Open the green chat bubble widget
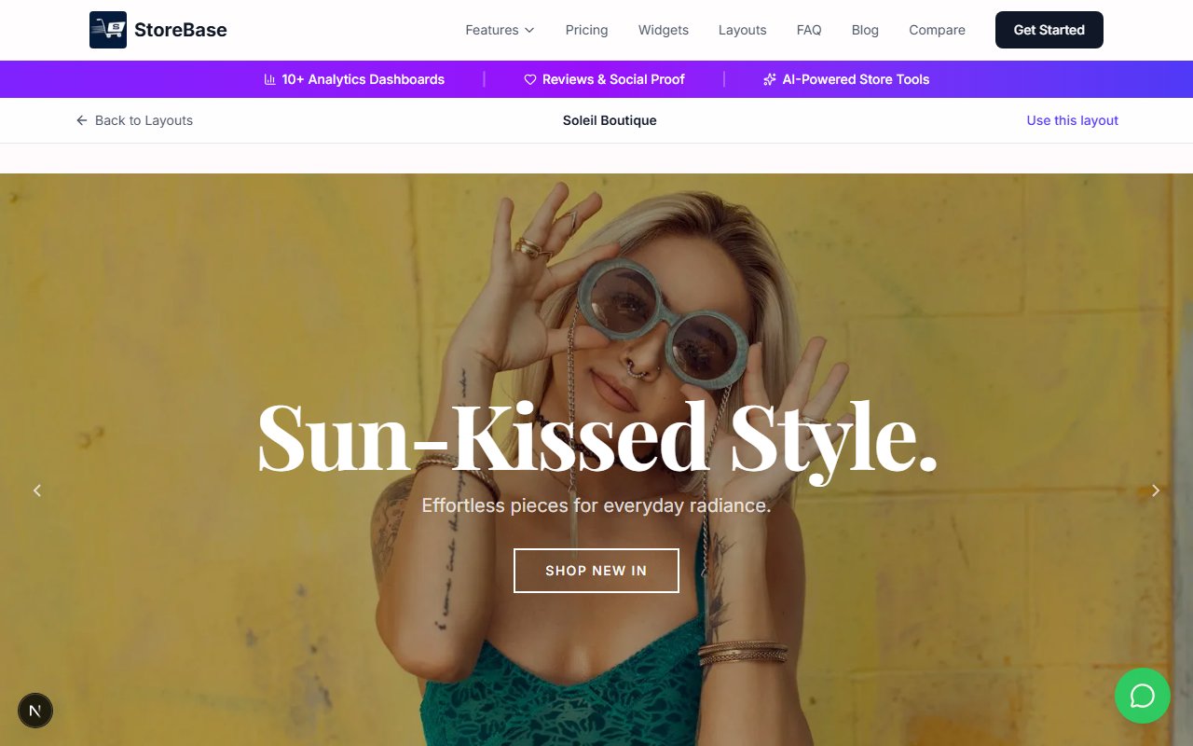 1142,696
